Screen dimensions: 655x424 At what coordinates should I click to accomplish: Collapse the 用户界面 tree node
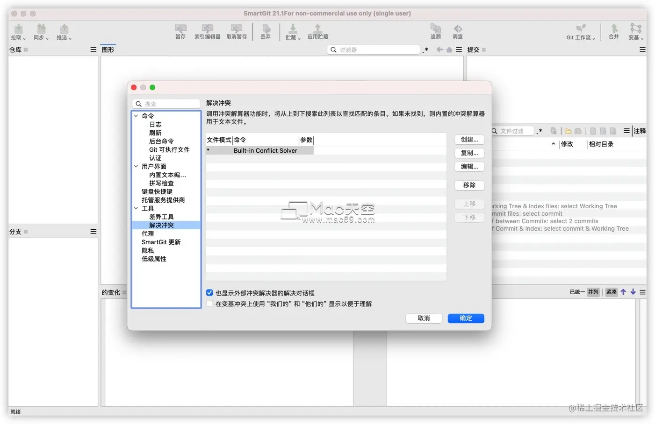click(x=136, y=166)
